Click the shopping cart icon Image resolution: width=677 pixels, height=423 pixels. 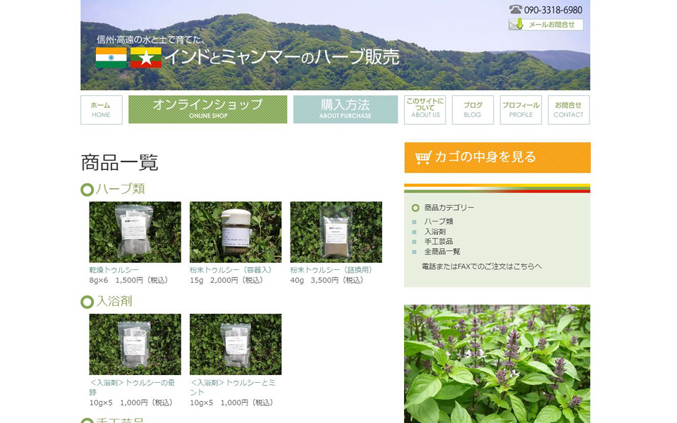coord(423,157)
